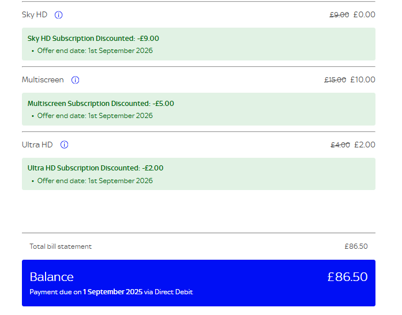
Task: Click the struck-through £9.00 price
Action: [x=339, y=15]
